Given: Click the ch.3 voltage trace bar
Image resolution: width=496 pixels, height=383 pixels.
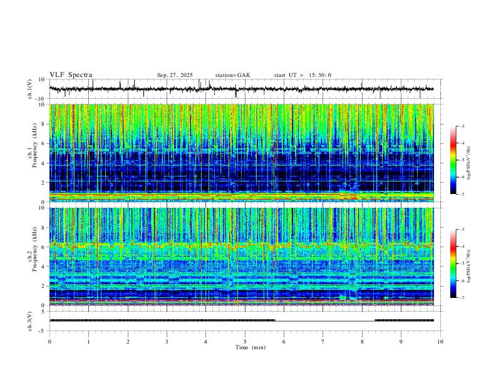Looking at the screenshot, I should coord(242,320).
